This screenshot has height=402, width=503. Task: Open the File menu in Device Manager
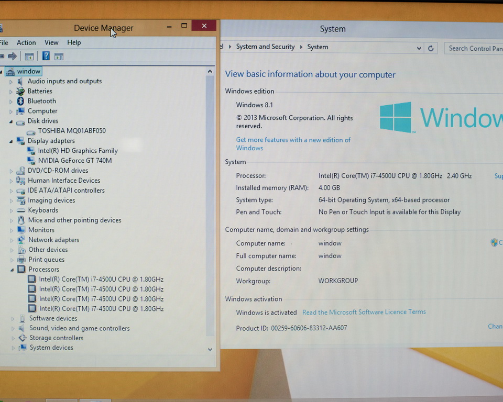[x=4, y=42]
